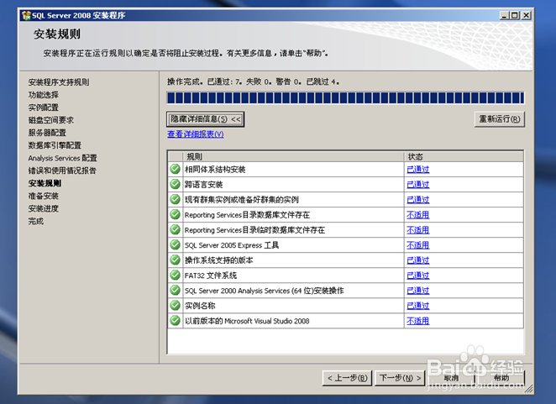
Task: Minimize the SQL Server 2008 setup window
Action: (x=504, y=15)
